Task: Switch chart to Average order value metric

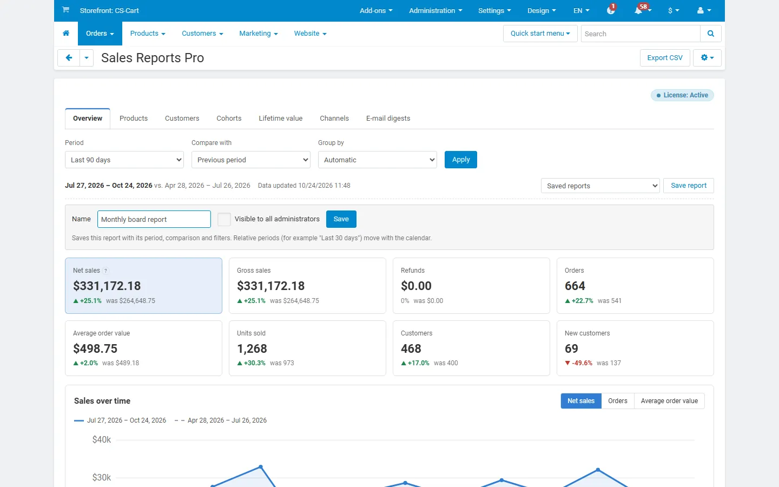Action: (x=669, y=401)
